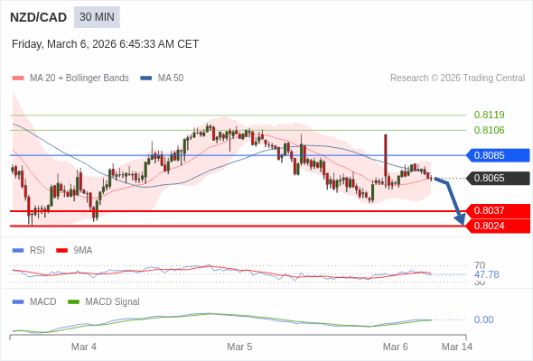The height and width of the screenshot is (361, 533).
Task: Click the 30 MIN timeframe badge
Action: [97, 17]
